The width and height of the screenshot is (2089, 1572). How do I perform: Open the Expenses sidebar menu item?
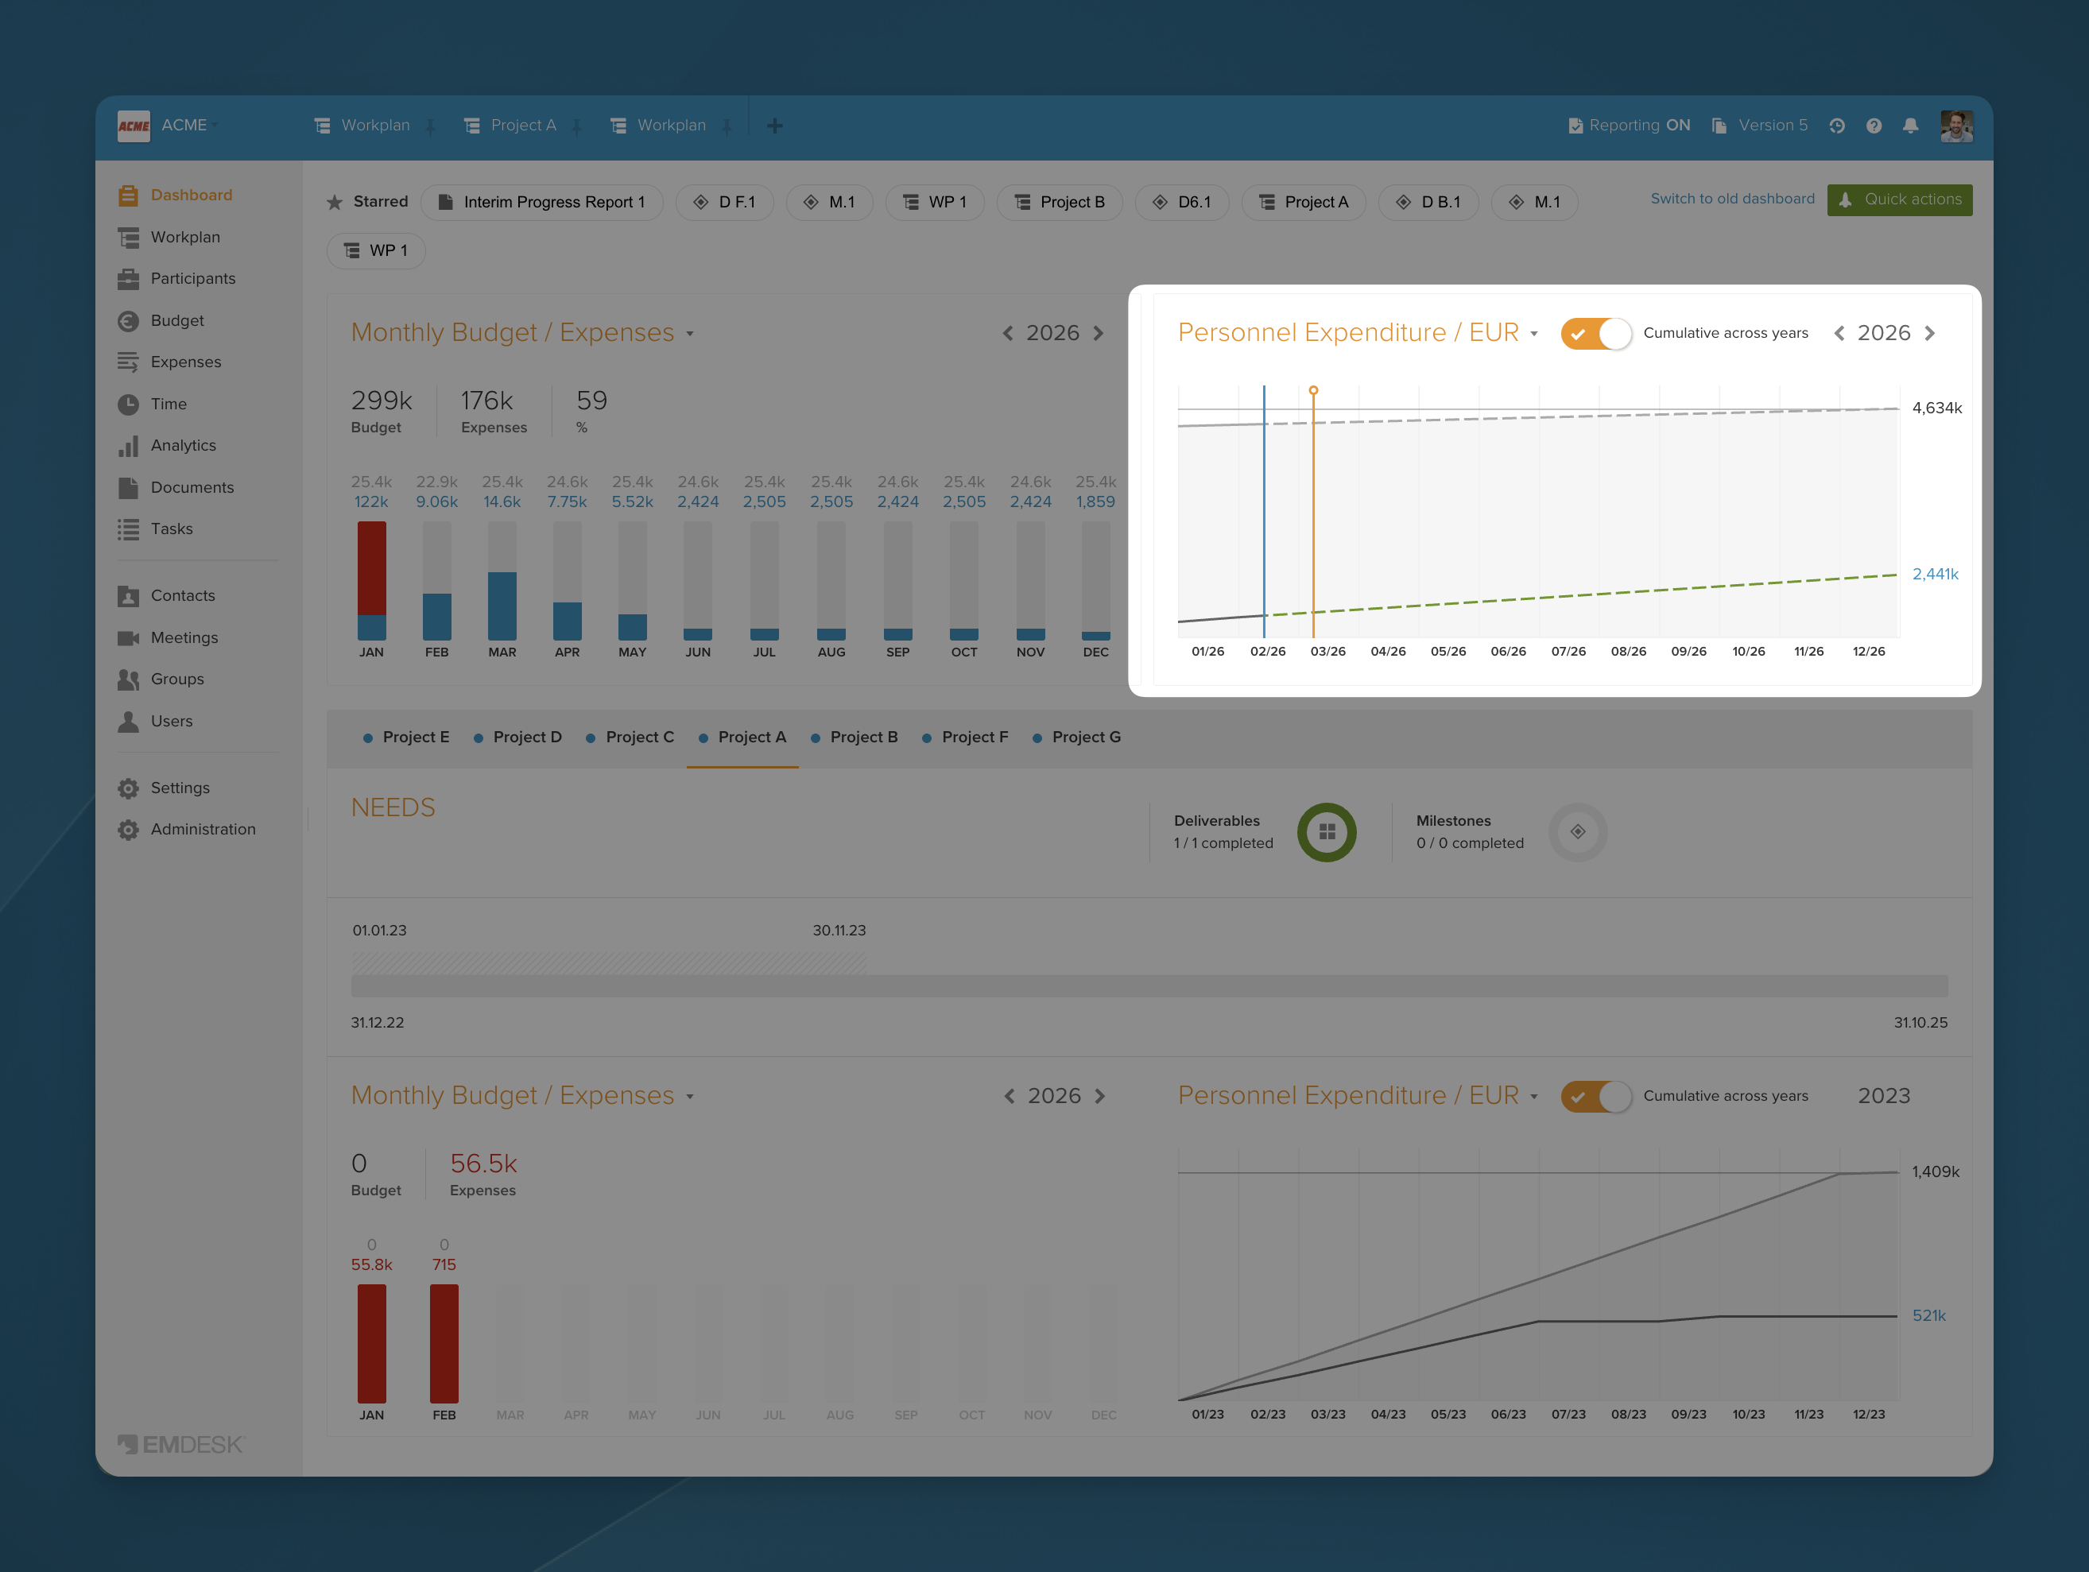click(185, 362)
